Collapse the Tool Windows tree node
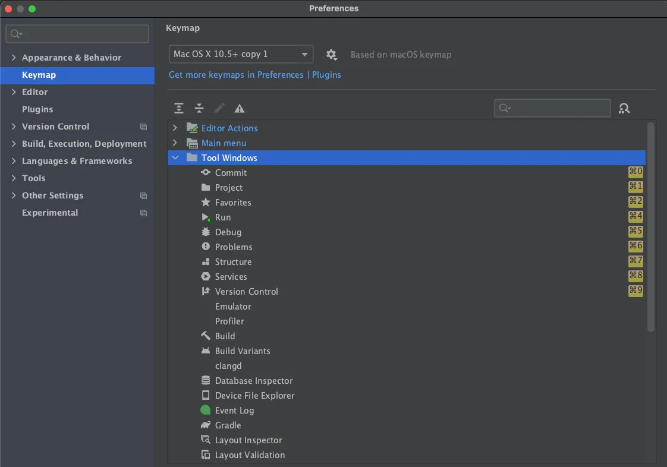 click(175, 158)
